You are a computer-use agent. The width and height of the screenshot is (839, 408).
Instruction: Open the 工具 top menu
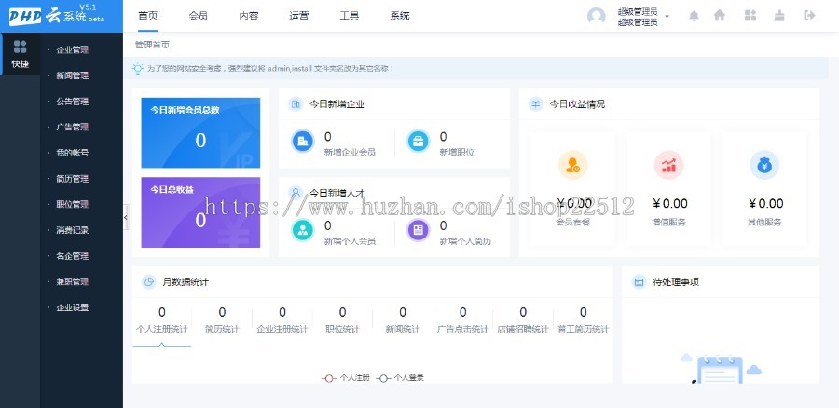349,16
